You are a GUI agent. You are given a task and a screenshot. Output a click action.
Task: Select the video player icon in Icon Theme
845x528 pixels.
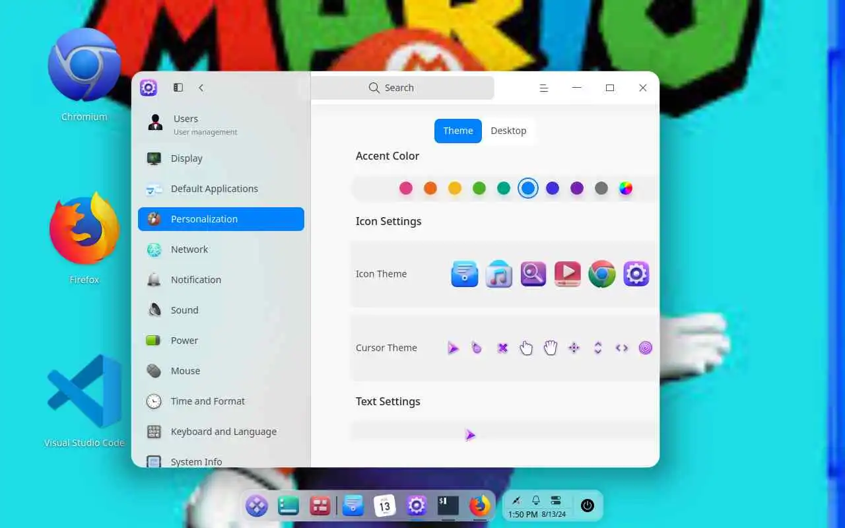pyautogui.click(x=568, y=274)
